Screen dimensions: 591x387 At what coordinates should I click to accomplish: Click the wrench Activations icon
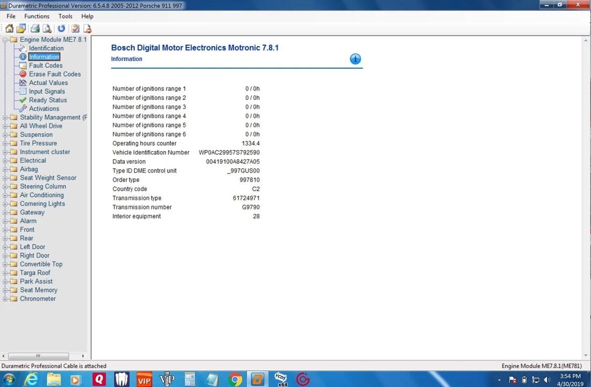point(23,109)
